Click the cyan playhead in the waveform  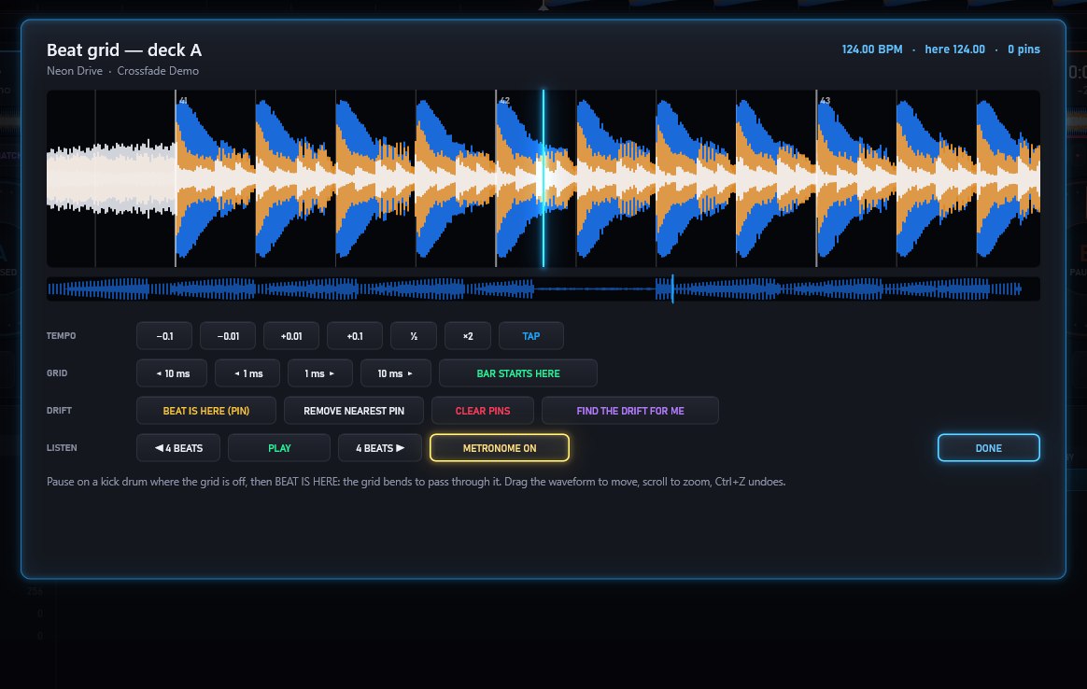coord(543,178)
